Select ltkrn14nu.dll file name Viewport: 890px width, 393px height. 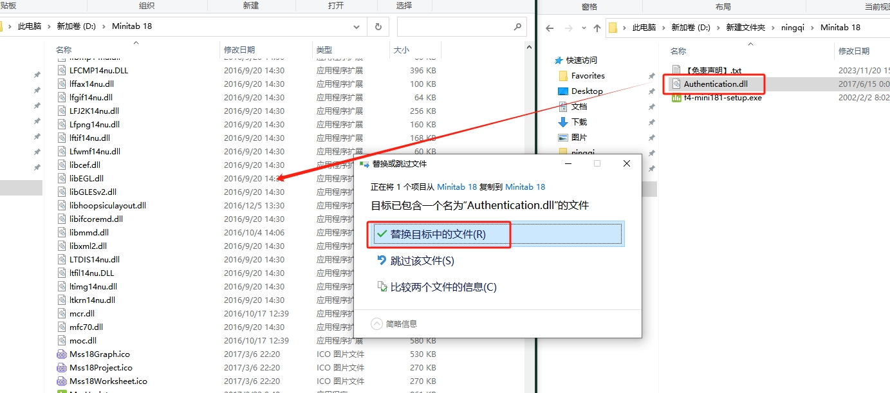[93, 300]
